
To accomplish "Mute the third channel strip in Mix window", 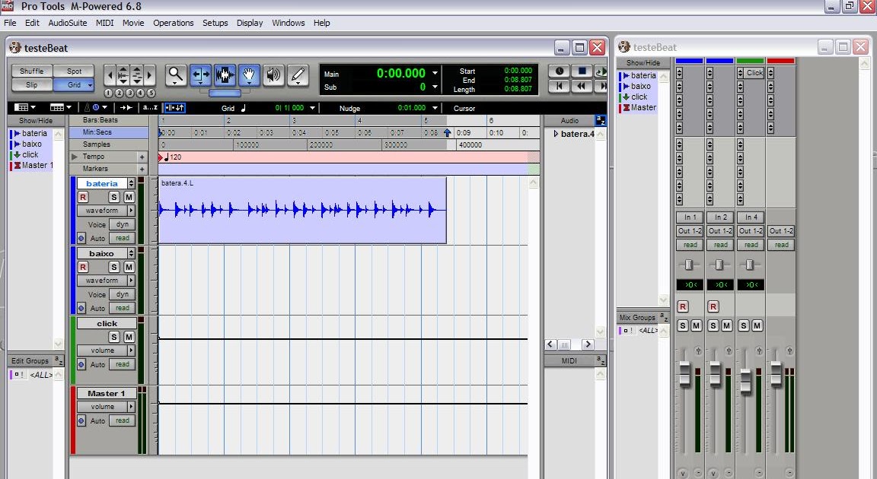I will [x=757, y=325].
